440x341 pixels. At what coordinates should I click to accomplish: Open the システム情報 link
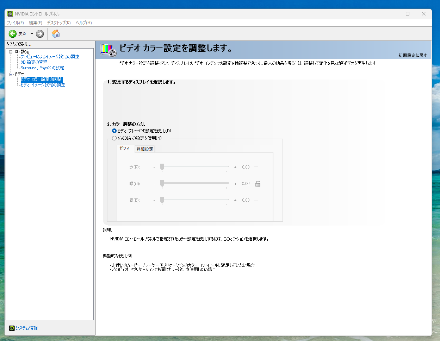(26, 328)
